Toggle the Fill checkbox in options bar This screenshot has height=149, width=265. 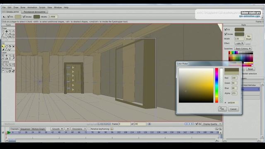(x=8, y=17)
